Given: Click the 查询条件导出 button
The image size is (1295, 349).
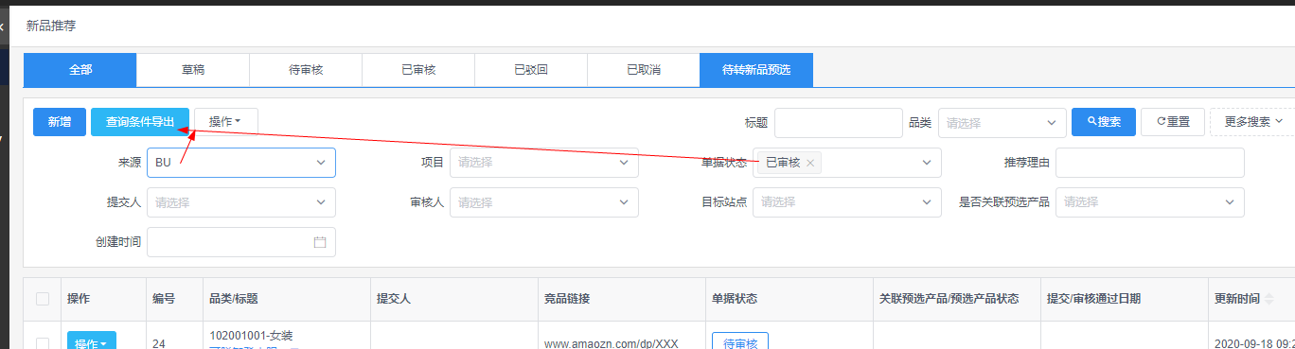Looking at the screenshot, I should [140, 122].
